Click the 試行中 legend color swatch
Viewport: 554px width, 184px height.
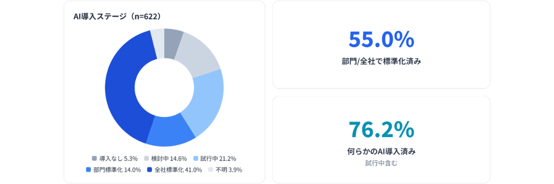(196, 159)
